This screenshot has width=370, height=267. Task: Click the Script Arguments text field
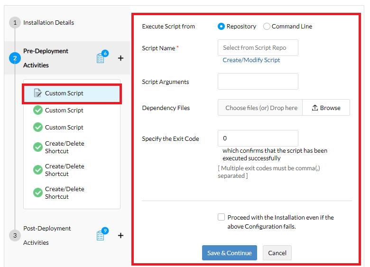(x=258, y=82)
